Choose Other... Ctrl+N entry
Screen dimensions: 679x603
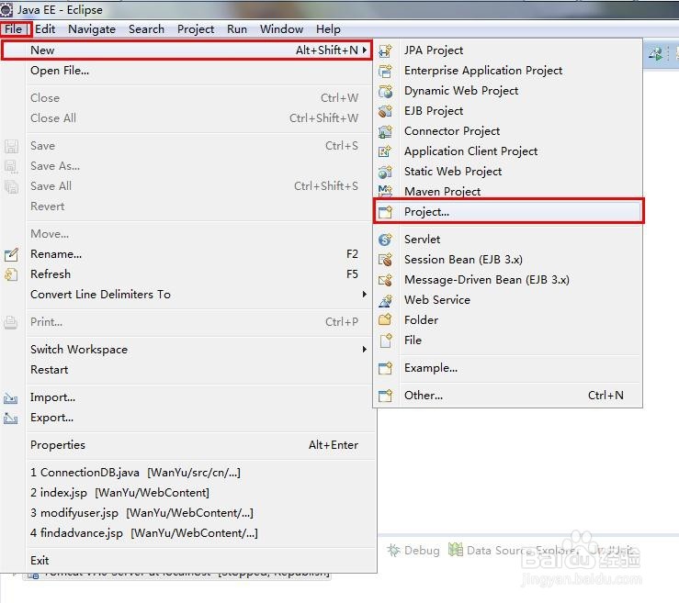point(507,396)
